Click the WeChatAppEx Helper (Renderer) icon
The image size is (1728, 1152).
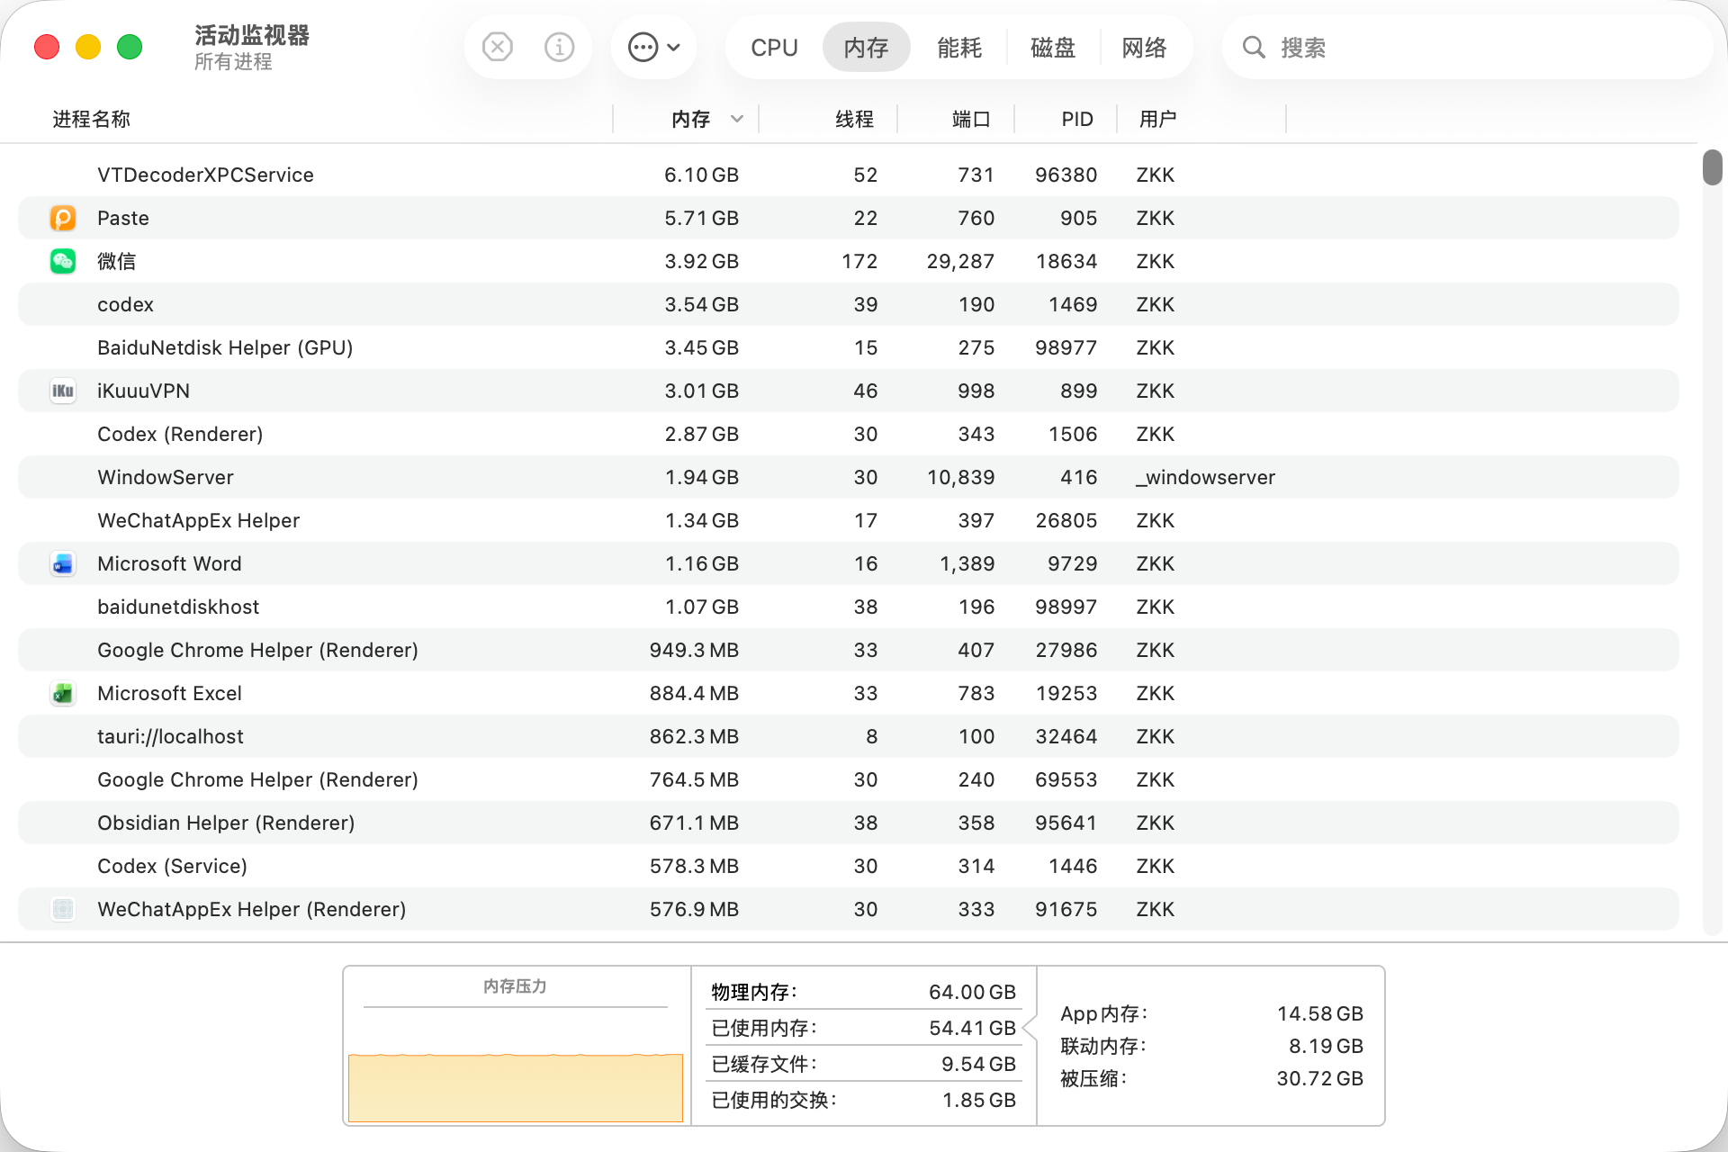[63, 909]
